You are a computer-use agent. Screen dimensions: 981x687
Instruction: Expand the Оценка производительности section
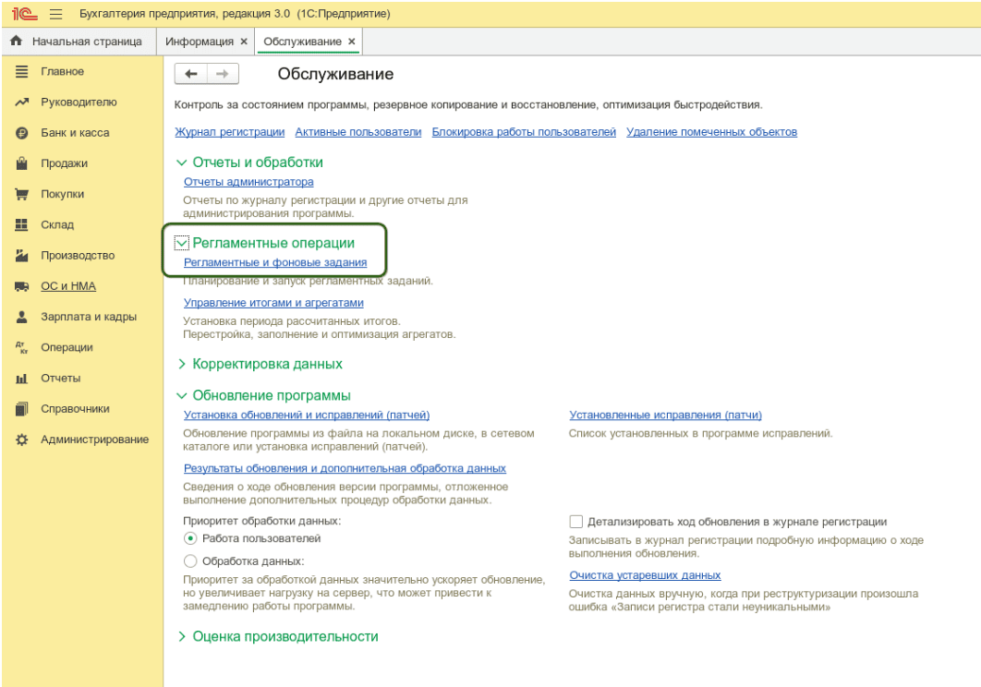(181, 636)
